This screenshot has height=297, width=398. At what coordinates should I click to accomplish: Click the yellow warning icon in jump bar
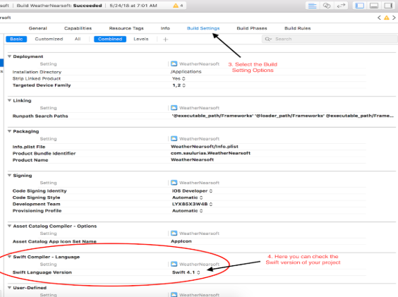[386, 18]
